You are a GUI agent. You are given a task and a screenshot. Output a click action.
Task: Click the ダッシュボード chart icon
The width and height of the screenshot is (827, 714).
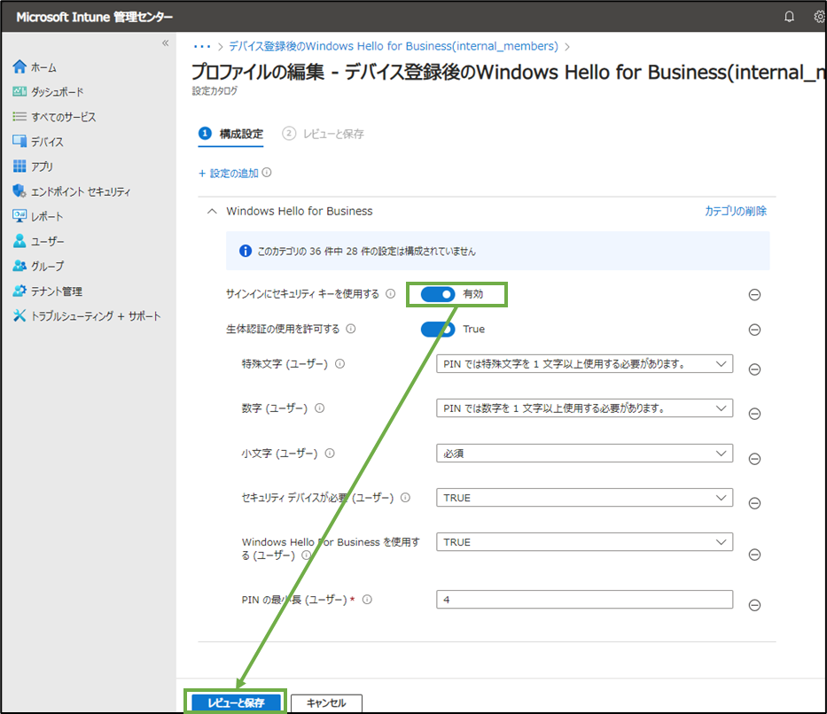pyautogui.click(x=20, y=92)
